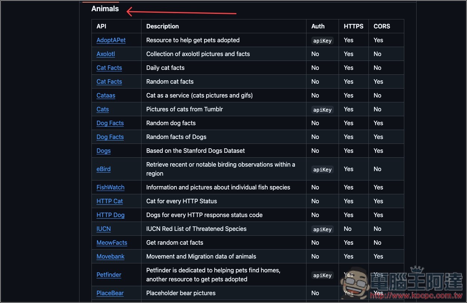Click 'Pictures of cats from Tumblr' description

185,109
